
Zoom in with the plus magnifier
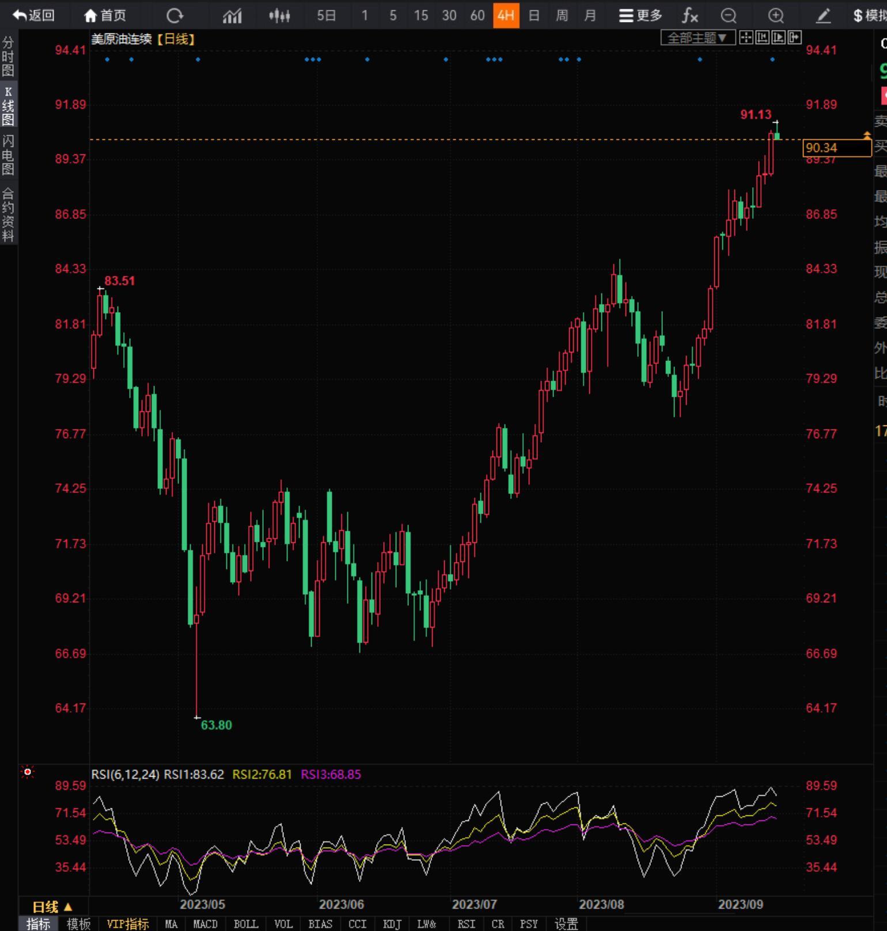tap(776, 16)
